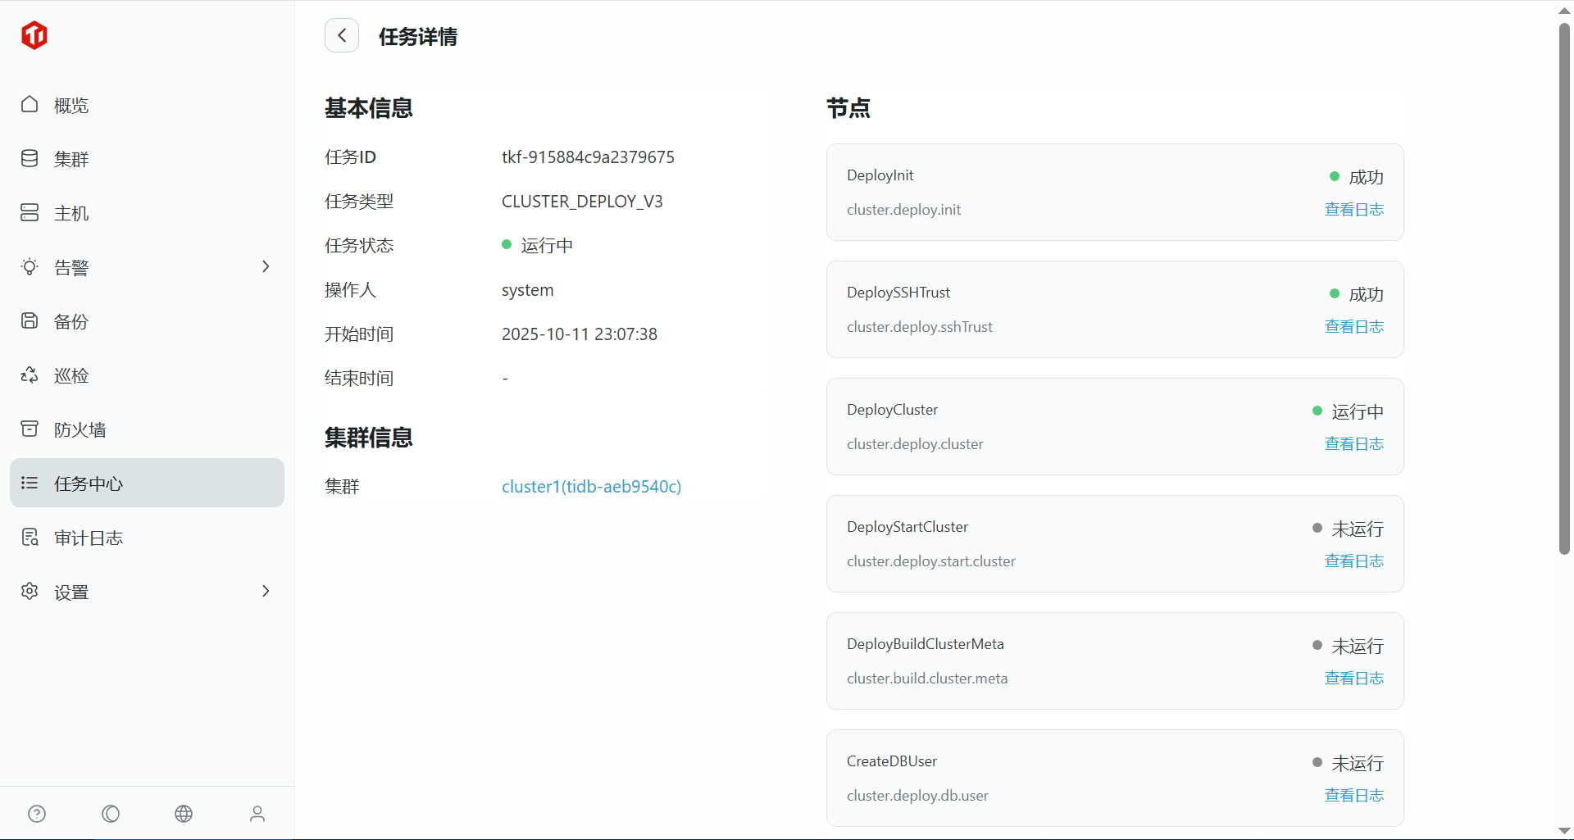Open the help question mark icon
This screenshot has height=840, width=1574.
pyautogui.click(x=37, y=814)
